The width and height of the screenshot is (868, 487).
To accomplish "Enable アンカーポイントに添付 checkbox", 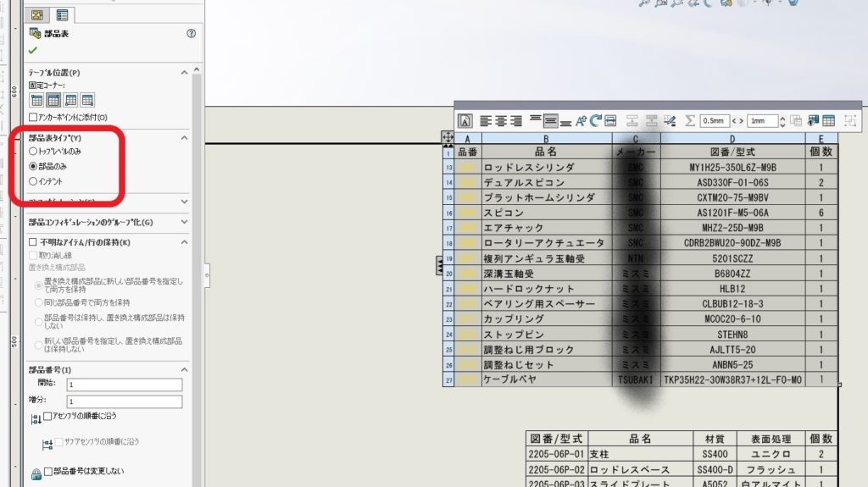I will (33, 117).
